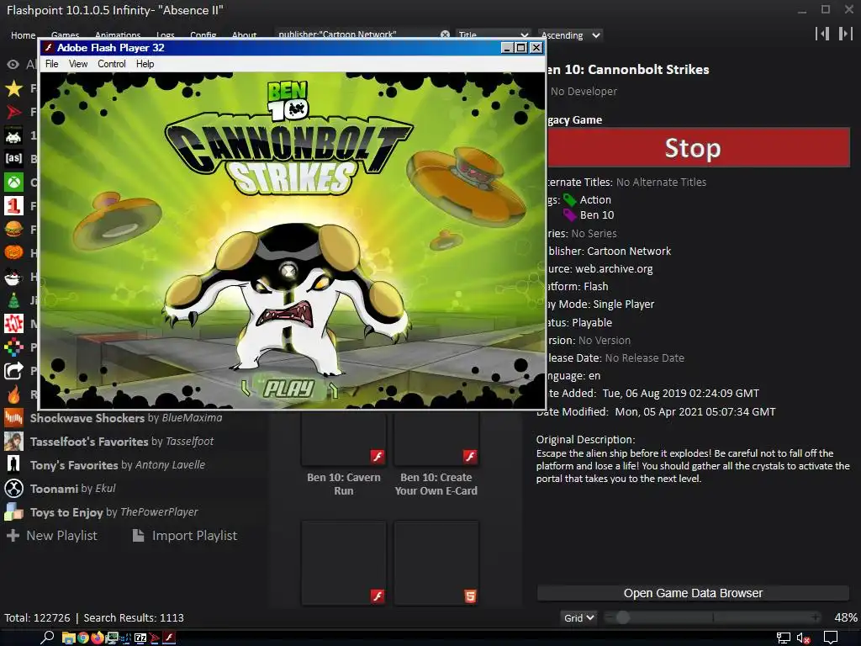Viewport: 861px width, 646px height.
Task: Click the Shockwave Shockers playlist icon
Action: coord(13,418)
